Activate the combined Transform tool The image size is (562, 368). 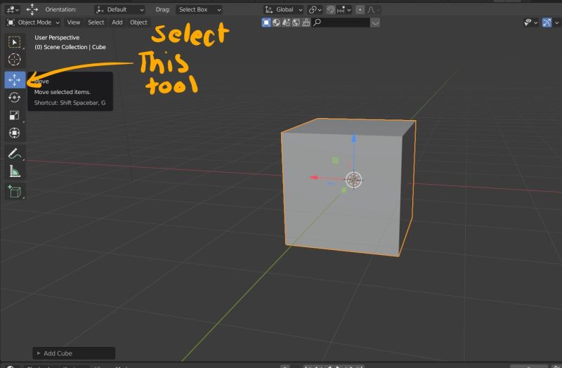[x=14, y=133]
